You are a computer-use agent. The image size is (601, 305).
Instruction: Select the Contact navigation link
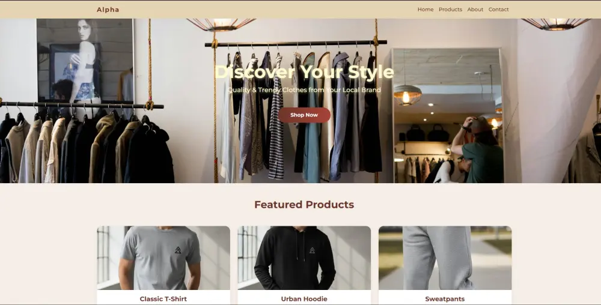coord(499,10)
